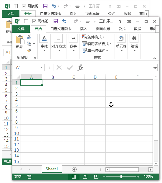Add a new sheet with plus icon
Viewport: 162px width, 183px height.
(x=74, y=169)
